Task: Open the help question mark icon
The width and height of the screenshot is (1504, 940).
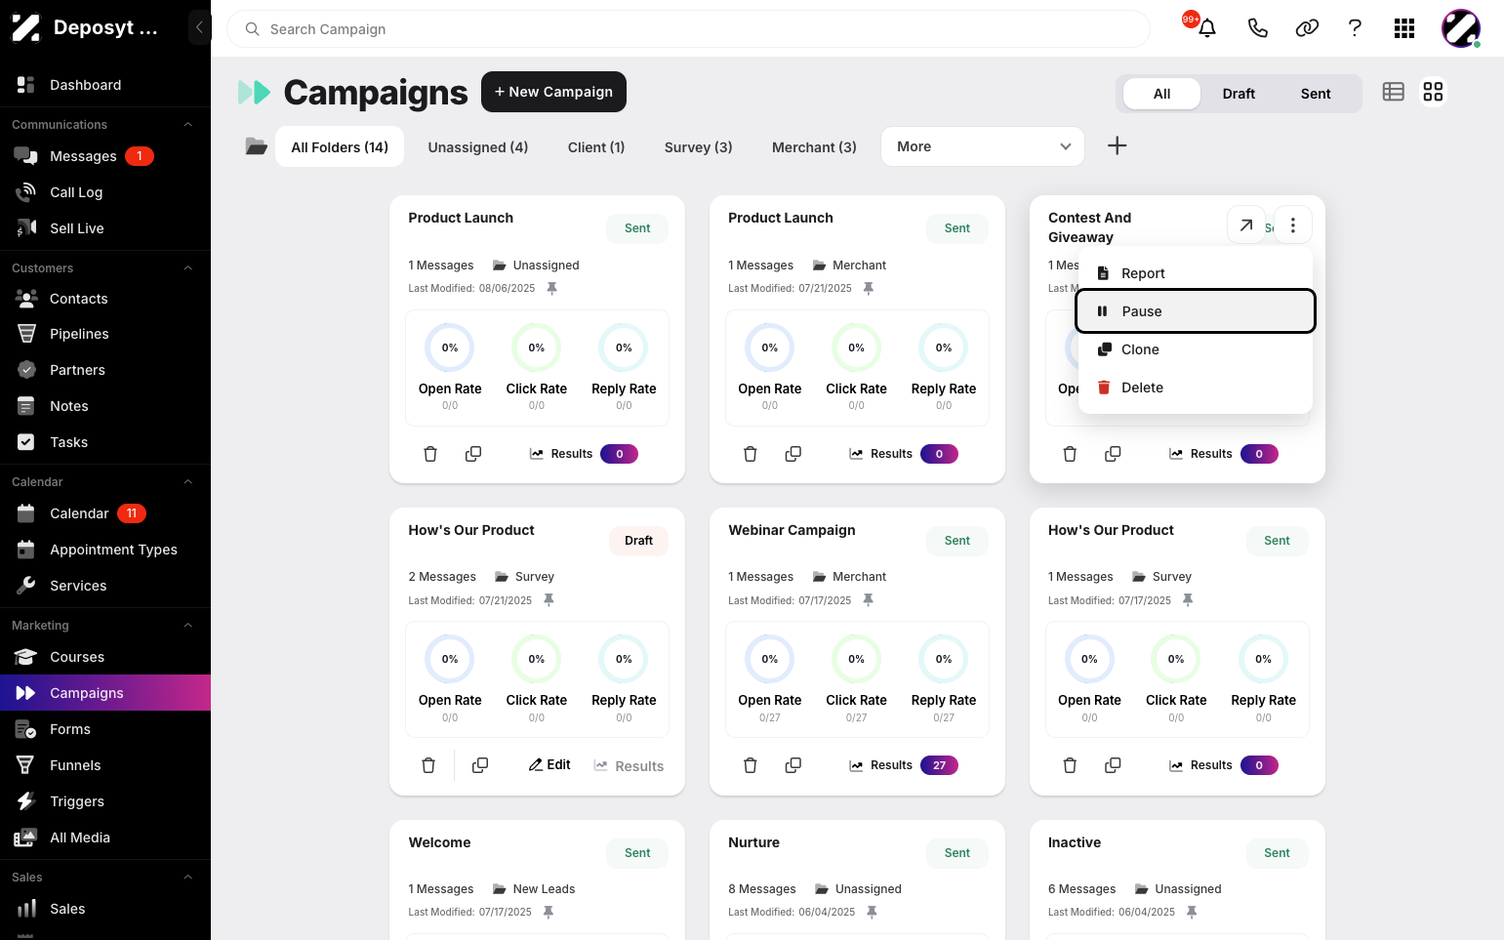Action: coord(1355,28)
